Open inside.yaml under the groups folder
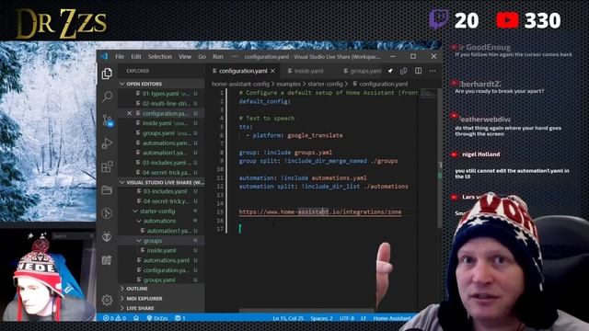 (x=162, y=250)
